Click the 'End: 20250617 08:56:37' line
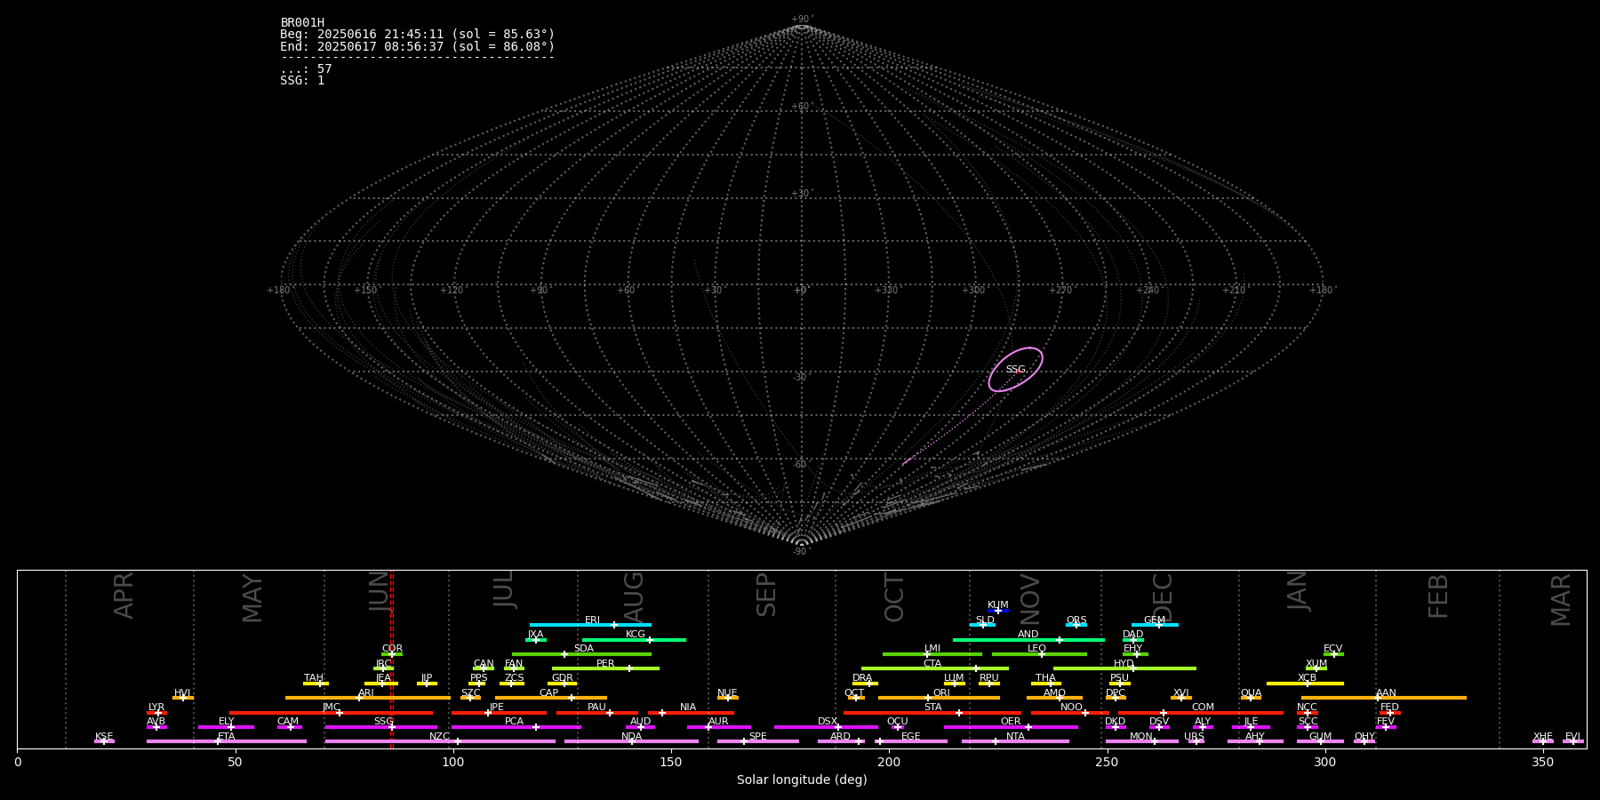 pos(417,46)
